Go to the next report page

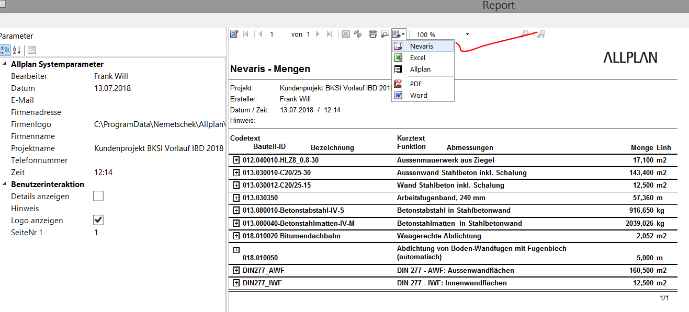[318, 34]
